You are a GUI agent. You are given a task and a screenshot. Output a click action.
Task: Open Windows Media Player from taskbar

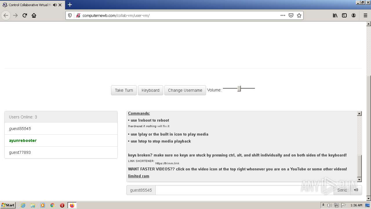tap(43, 205)
